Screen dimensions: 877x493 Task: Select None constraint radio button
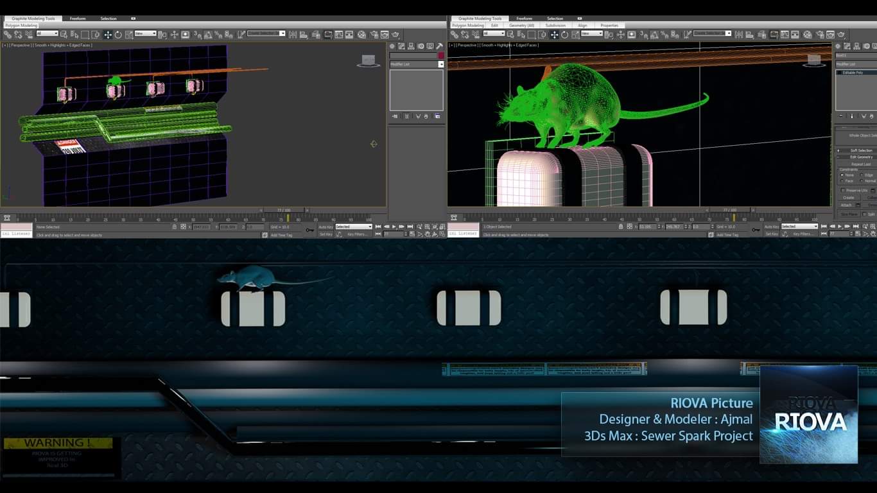tap(842, 175)
